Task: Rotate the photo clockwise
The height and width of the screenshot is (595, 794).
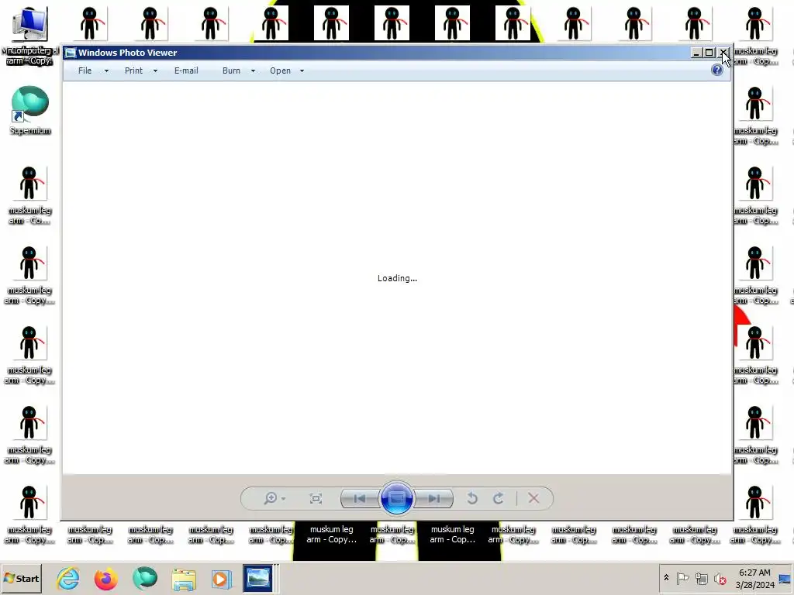Action: point(499,498)
